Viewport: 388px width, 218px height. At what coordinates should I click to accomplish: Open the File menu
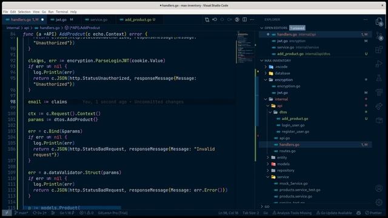tap(5, 12)
